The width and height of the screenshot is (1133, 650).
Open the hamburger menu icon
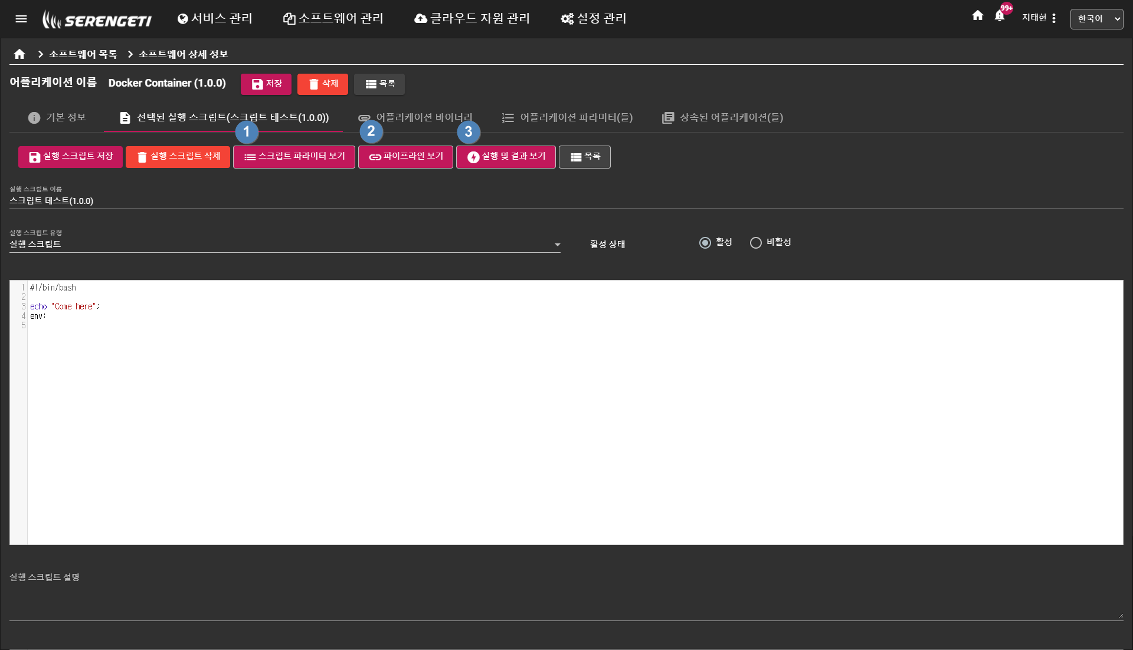pos(21,19)
